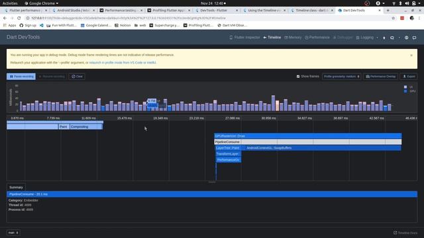Image resolution: width=424 pixels, height=238 pixels.
Task: Open the Timeline Docs link
Action: tap(405, 233)
